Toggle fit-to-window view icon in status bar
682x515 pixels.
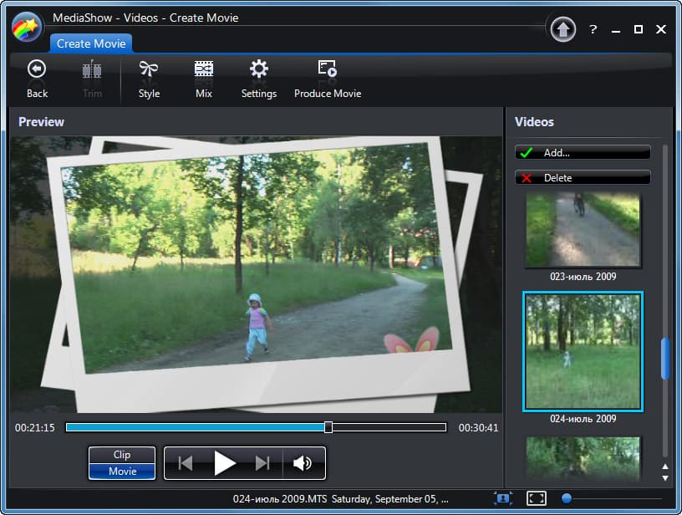pos(503,498)
